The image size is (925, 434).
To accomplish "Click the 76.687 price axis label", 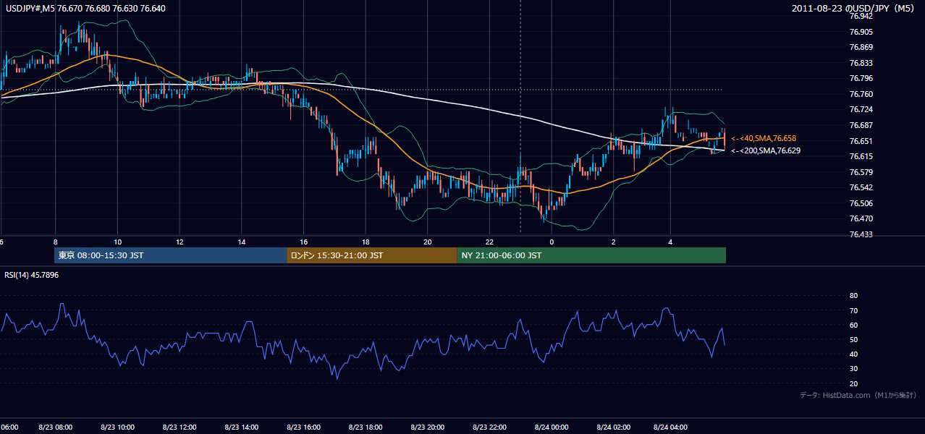I will (x=861, y=125).
